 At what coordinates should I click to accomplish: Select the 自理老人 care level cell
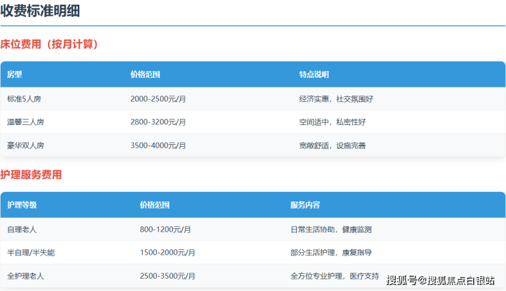22,230
